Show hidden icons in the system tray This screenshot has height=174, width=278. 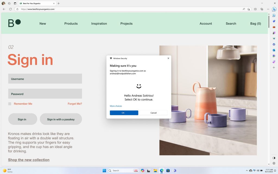247,170
